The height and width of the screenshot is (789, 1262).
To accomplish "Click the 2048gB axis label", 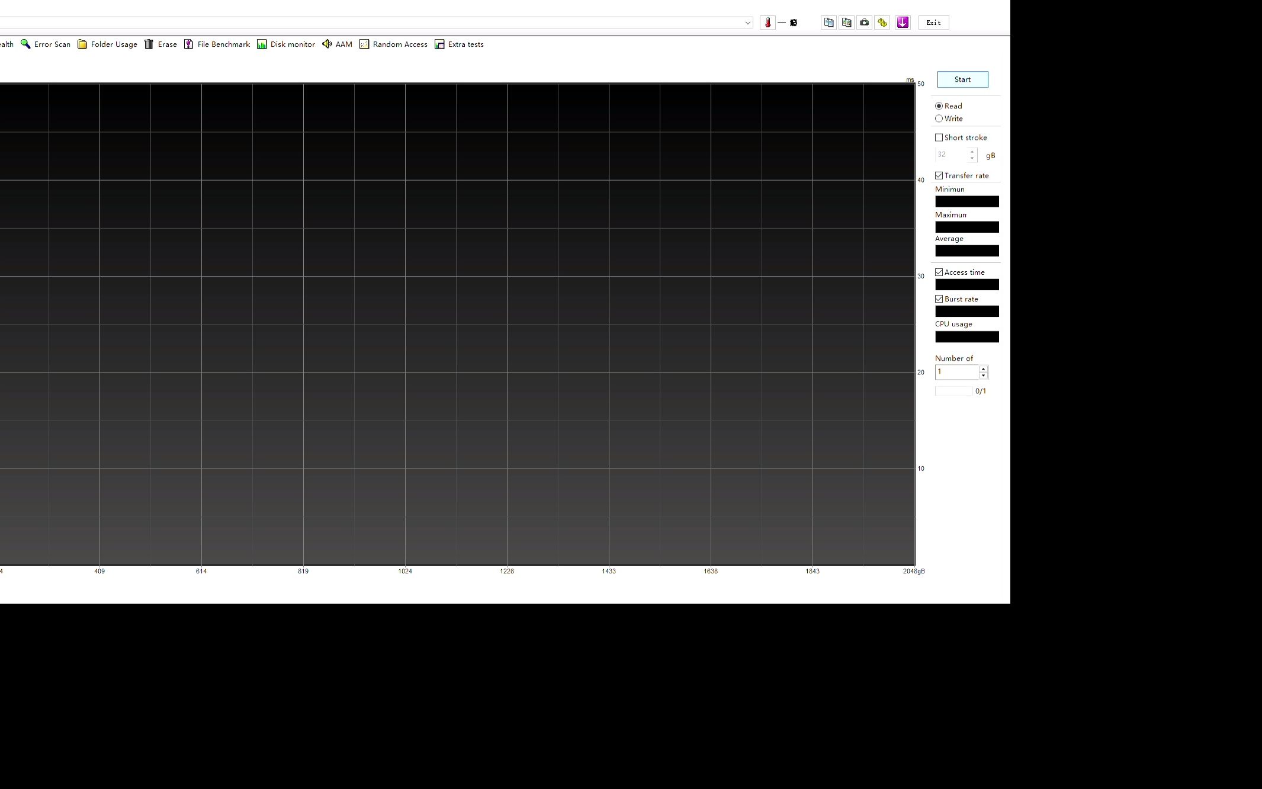I will [913, 572].
